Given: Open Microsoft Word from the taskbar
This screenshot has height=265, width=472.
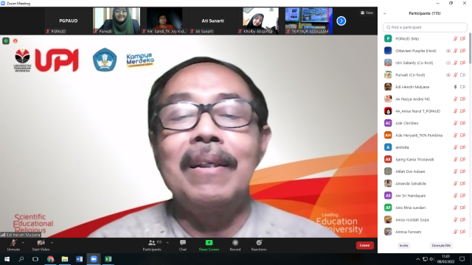Looking at the screenshot, I should tap(79, 259).
